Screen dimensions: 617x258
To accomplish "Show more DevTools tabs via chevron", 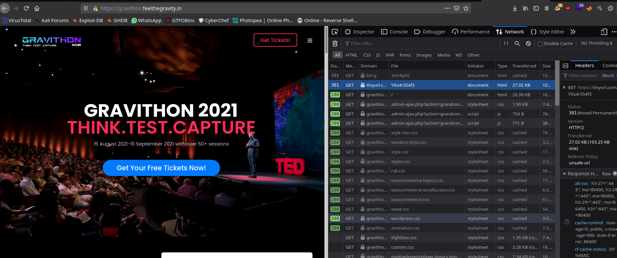I will (573, 32).
